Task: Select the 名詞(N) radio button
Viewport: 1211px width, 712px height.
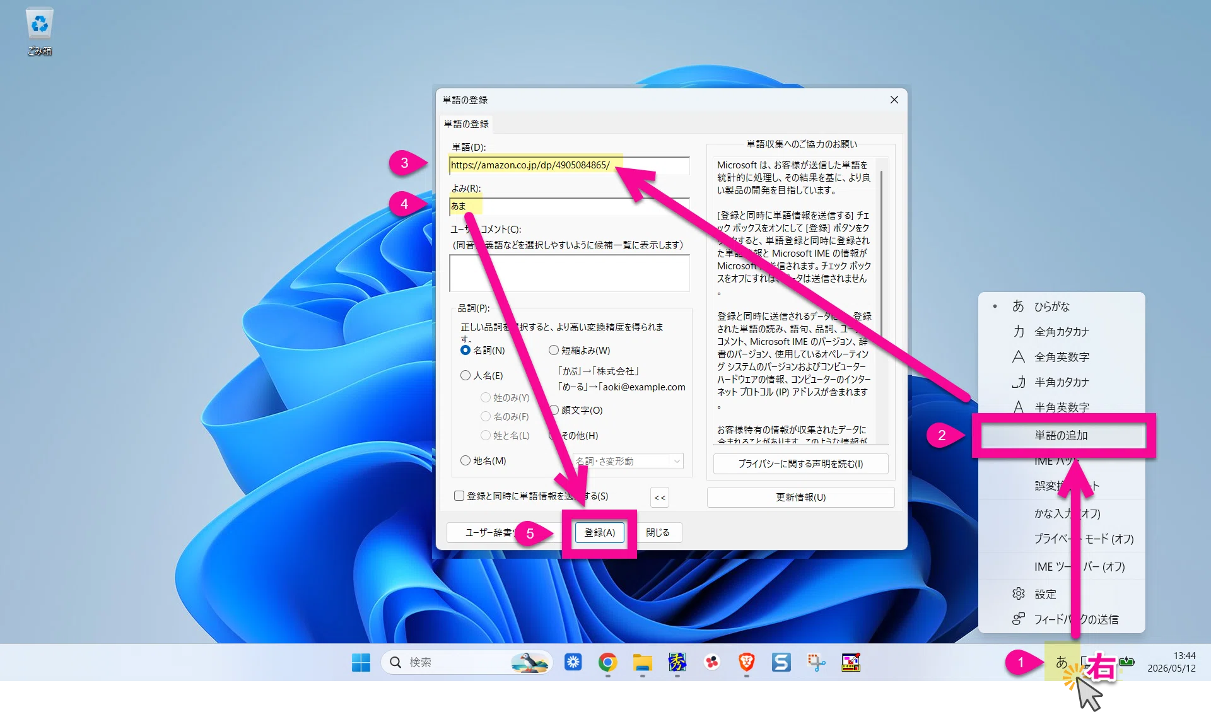Action: [x=465, y=350]
